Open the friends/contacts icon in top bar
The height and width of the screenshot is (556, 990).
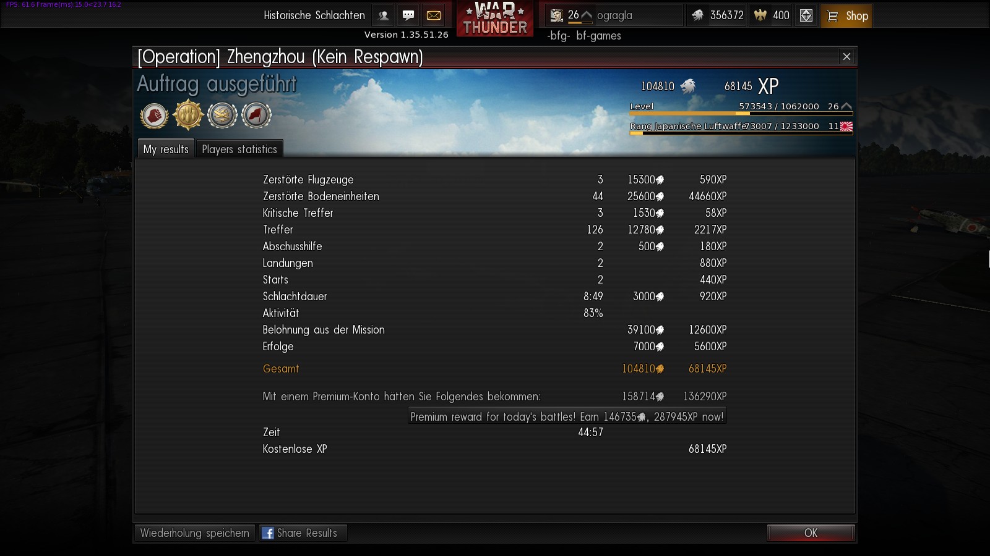[x=383, y=15]
